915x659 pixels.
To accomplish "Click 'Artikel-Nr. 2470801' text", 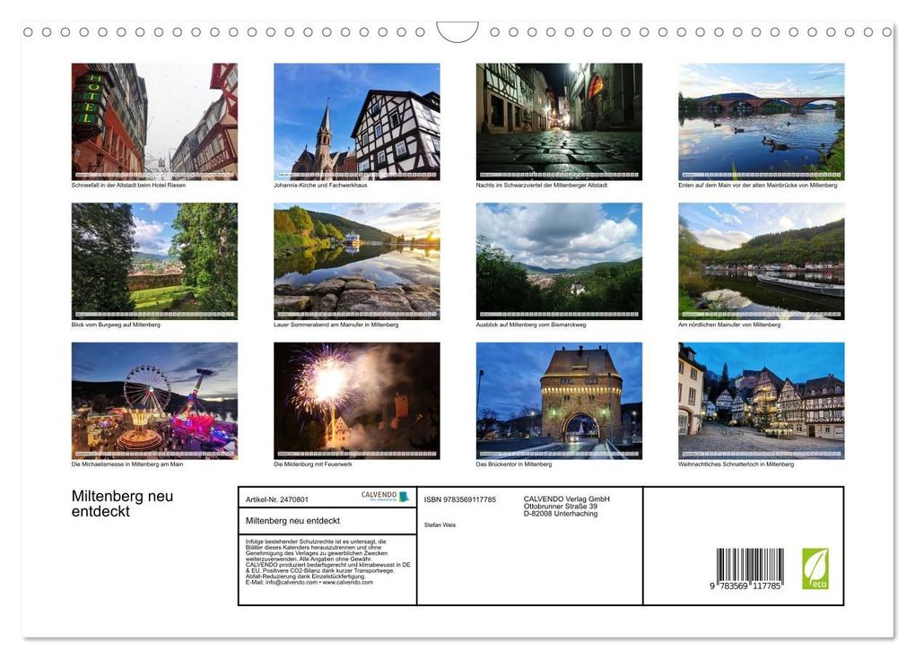I will 277,499.
